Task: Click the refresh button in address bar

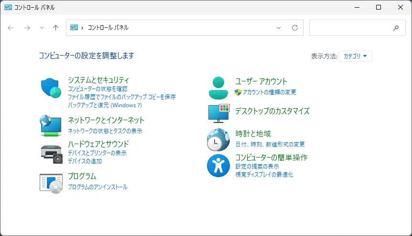Action: pos(295,28)
